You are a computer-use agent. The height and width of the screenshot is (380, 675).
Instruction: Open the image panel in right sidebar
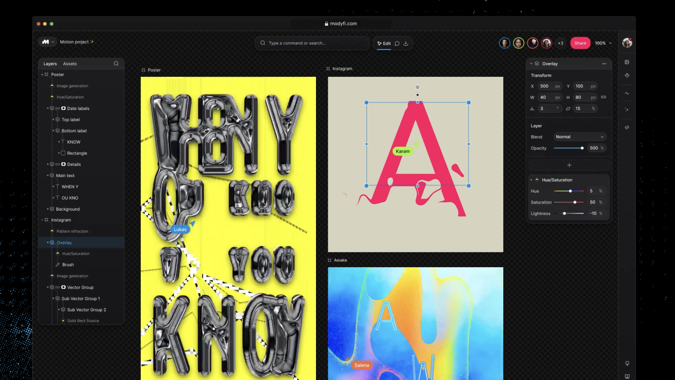point(627,62)
